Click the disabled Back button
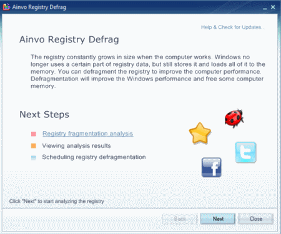Screen dimensions: 281x234 (180, 219)
